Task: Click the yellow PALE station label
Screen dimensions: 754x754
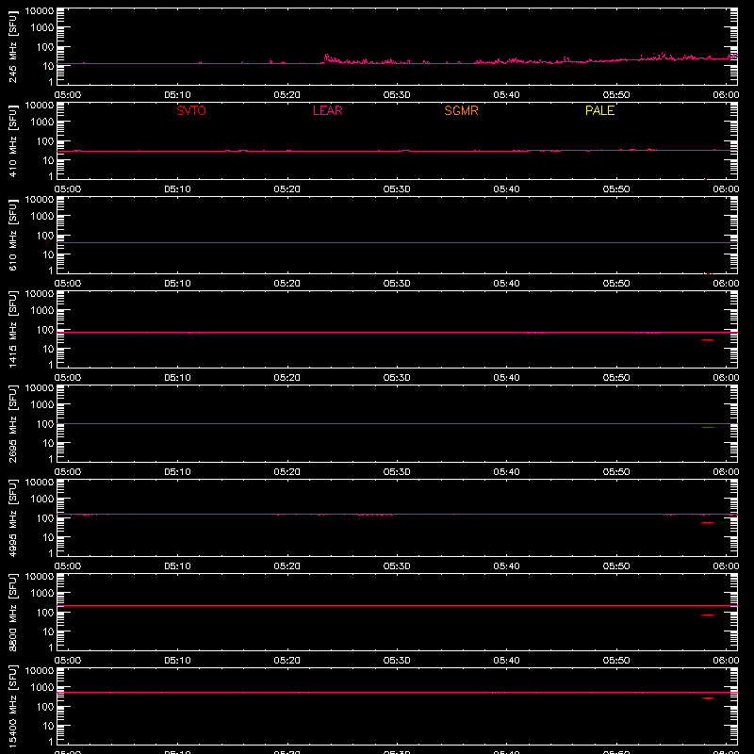Action: (599, 110)
